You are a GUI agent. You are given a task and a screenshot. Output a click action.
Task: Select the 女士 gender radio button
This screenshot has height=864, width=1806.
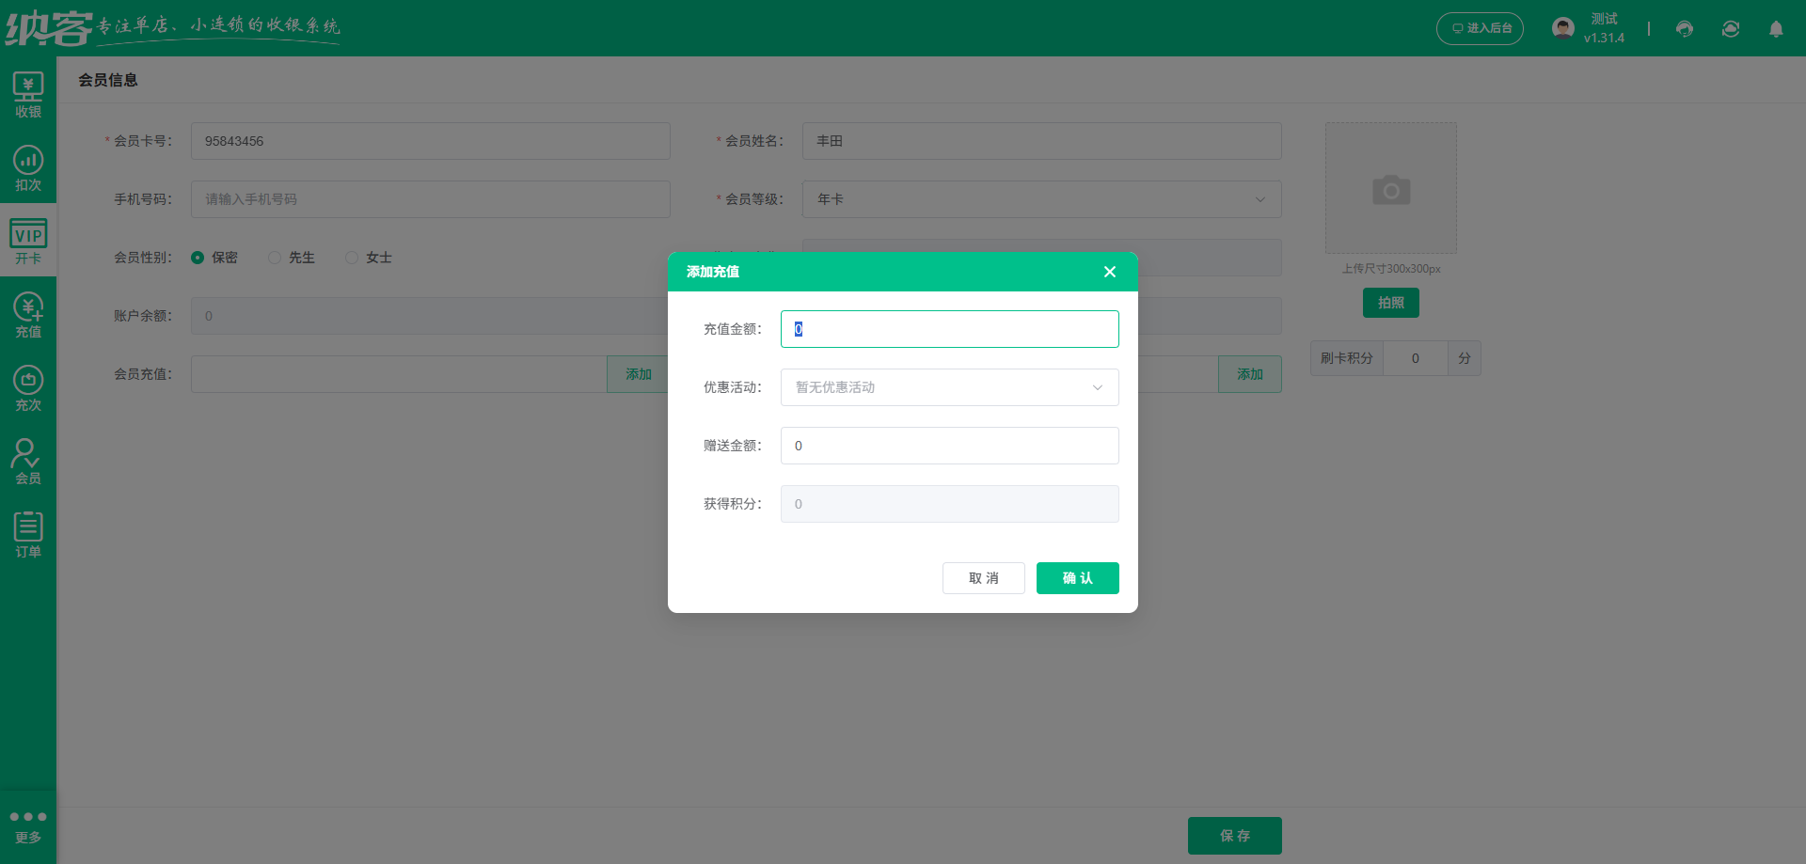pos(352,258)
